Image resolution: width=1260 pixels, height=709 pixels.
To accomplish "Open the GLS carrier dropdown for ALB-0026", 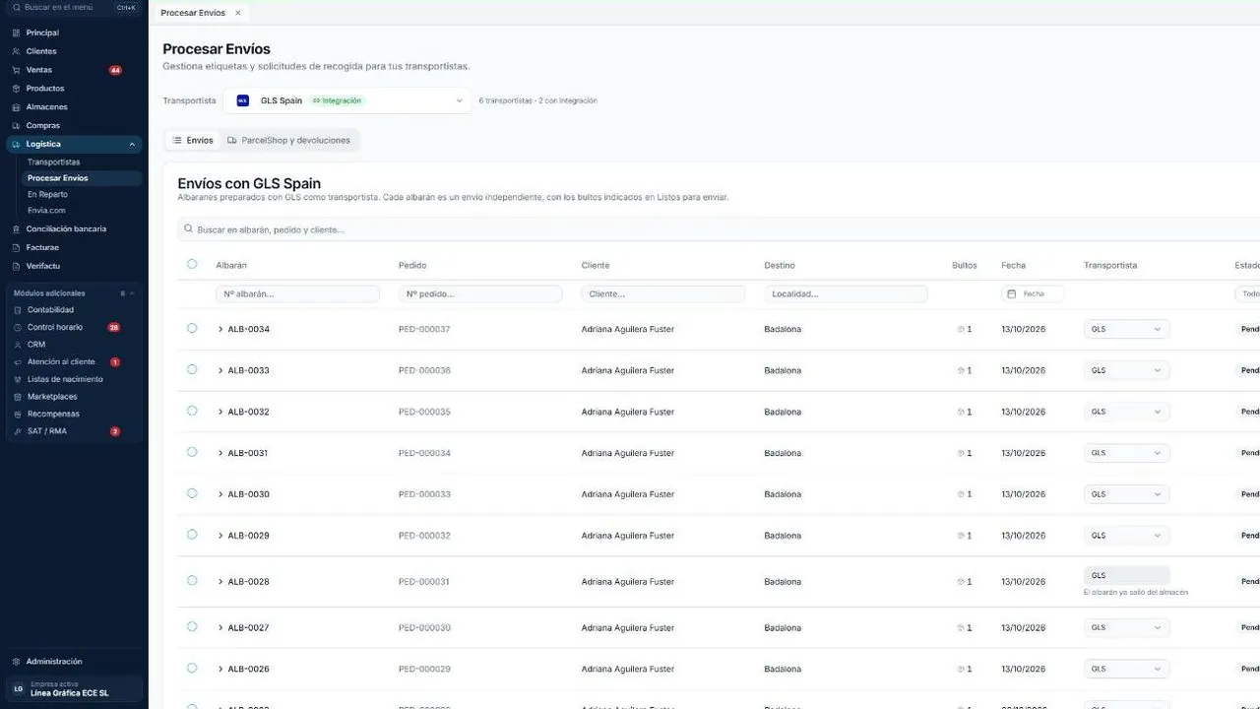I will click(1126, 669).
